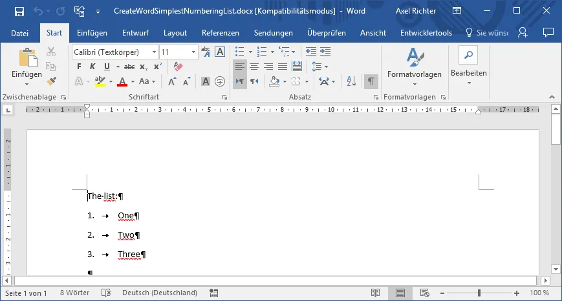562x301 pixels.
Task: Open the Referenzen tab
Action: (x=220, y=33)
